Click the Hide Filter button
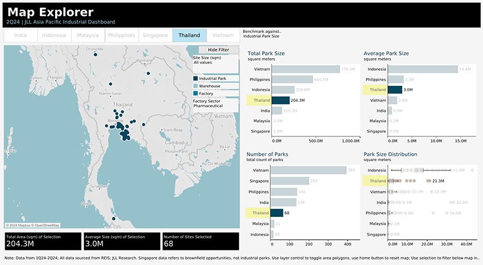This screenshot has width=483, height=265. click(x=219, y=50)
